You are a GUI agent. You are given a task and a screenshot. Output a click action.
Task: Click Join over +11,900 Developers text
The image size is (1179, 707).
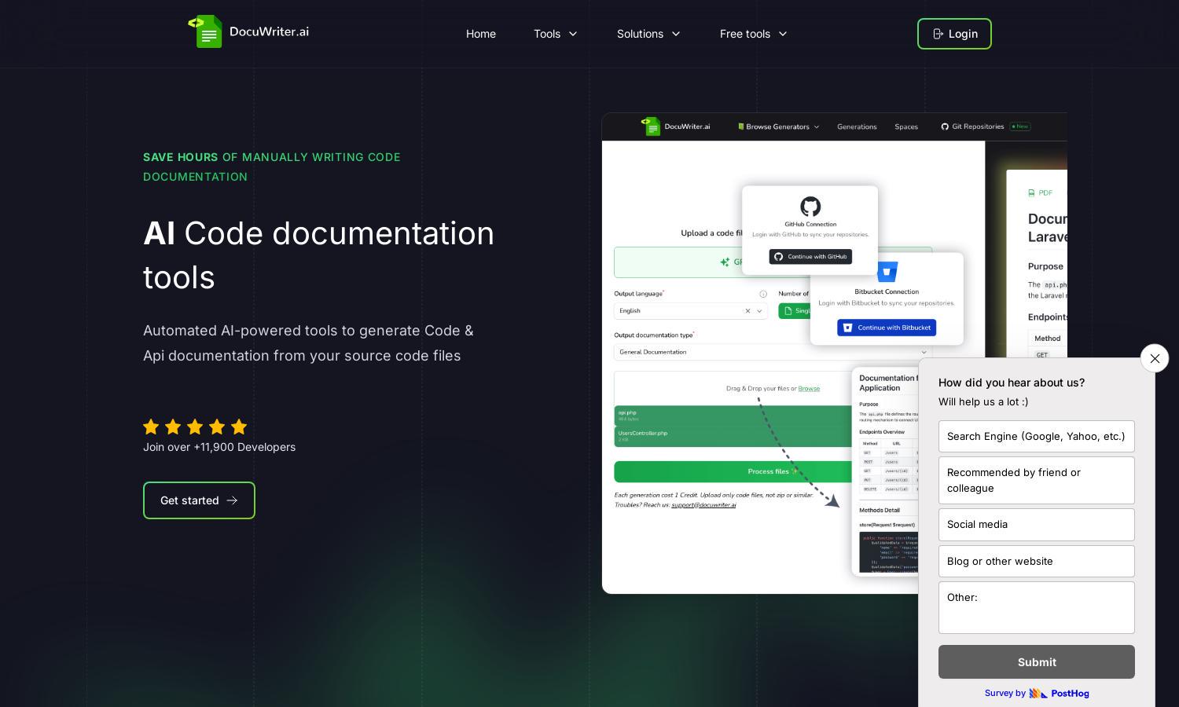coord(219,447)
